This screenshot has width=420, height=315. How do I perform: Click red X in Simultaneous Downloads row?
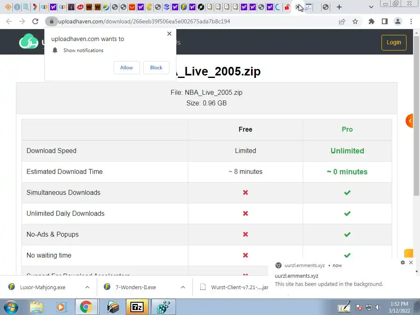pos(245,193)
